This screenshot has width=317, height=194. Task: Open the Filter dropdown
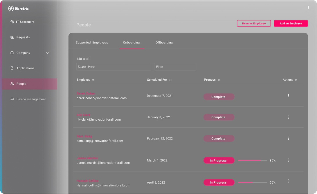tap(175, 66)
